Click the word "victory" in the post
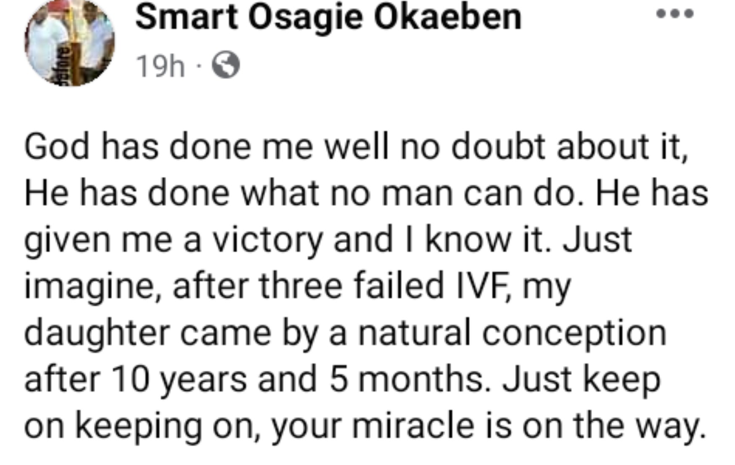735x465 pixels. (x=266, y=240)
